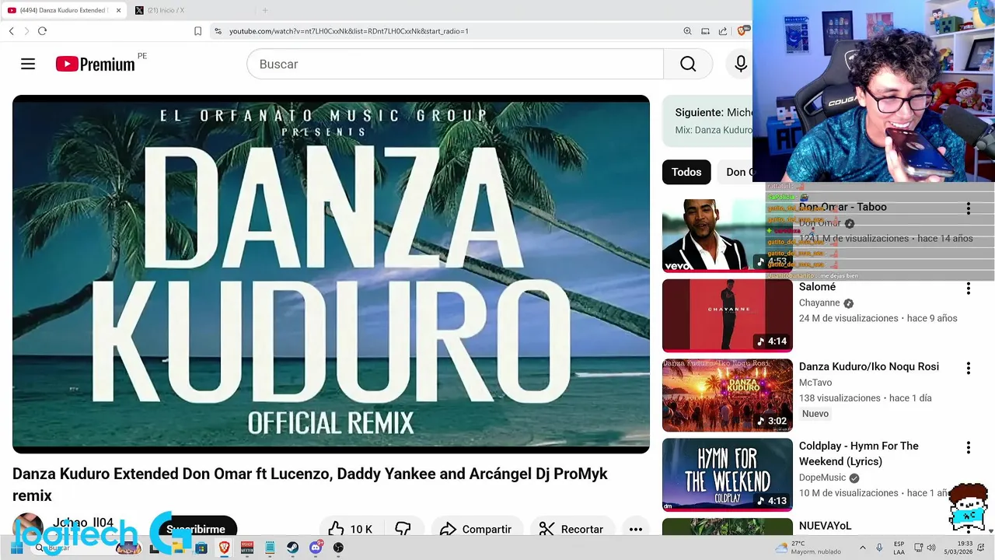Open Hymn For The Weekend thumbnail
The image size is (995, 560).
[x=728, y=474]
